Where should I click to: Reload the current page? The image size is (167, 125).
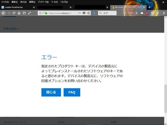click(14, 13)
